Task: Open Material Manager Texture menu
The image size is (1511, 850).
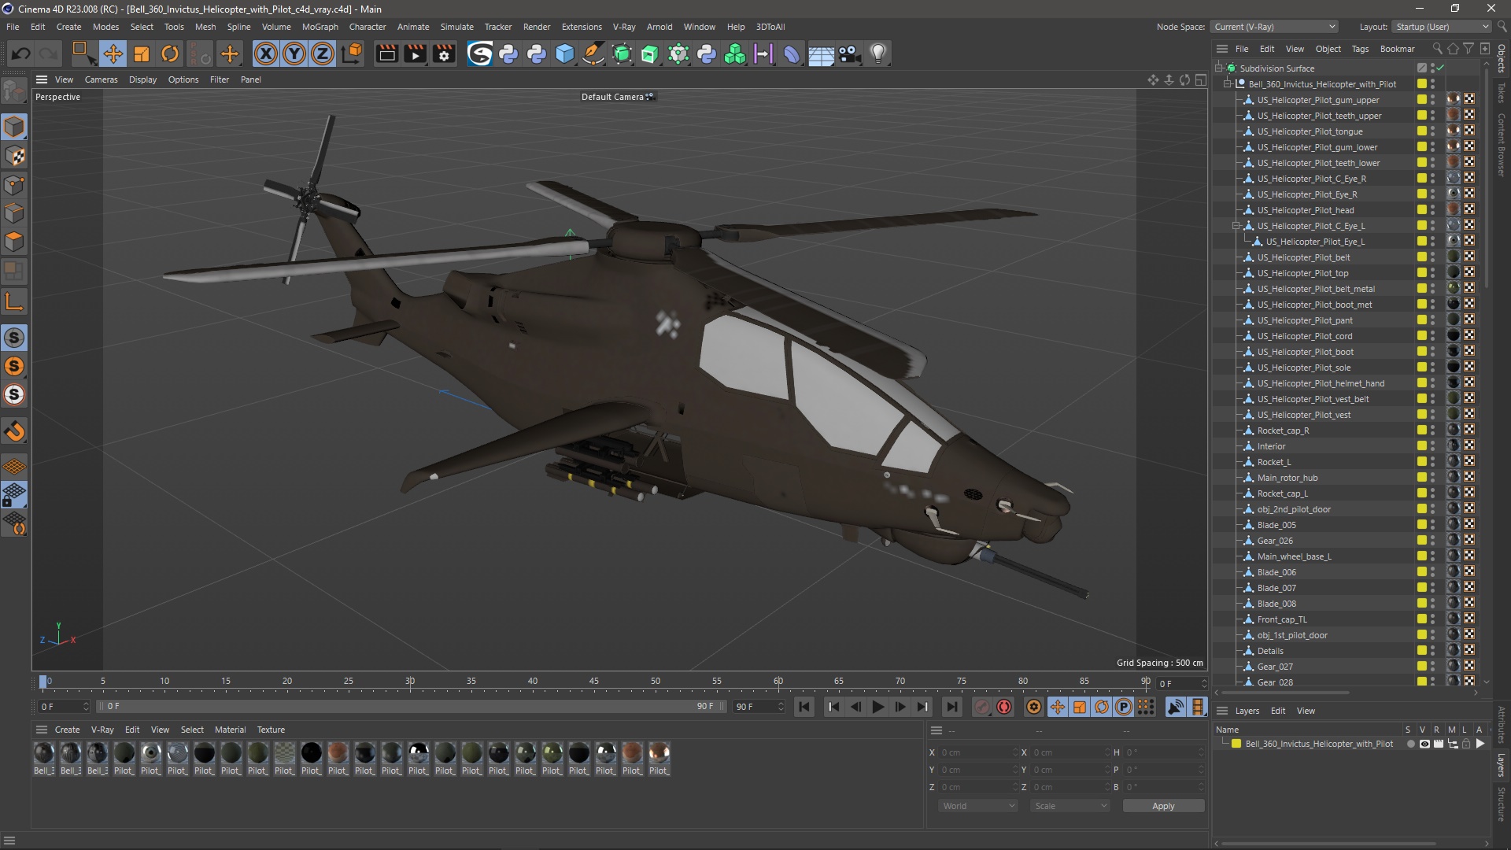Action: click(271, 730)
